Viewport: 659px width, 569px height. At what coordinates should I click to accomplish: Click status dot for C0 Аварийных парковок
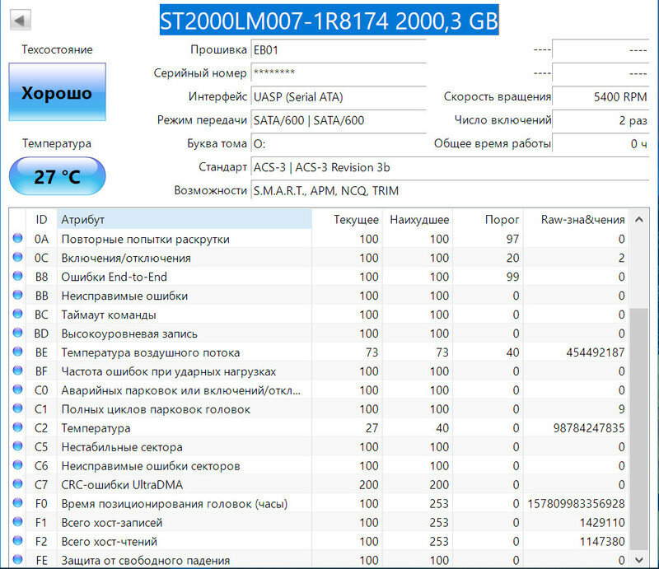click(x=17, y=389)
